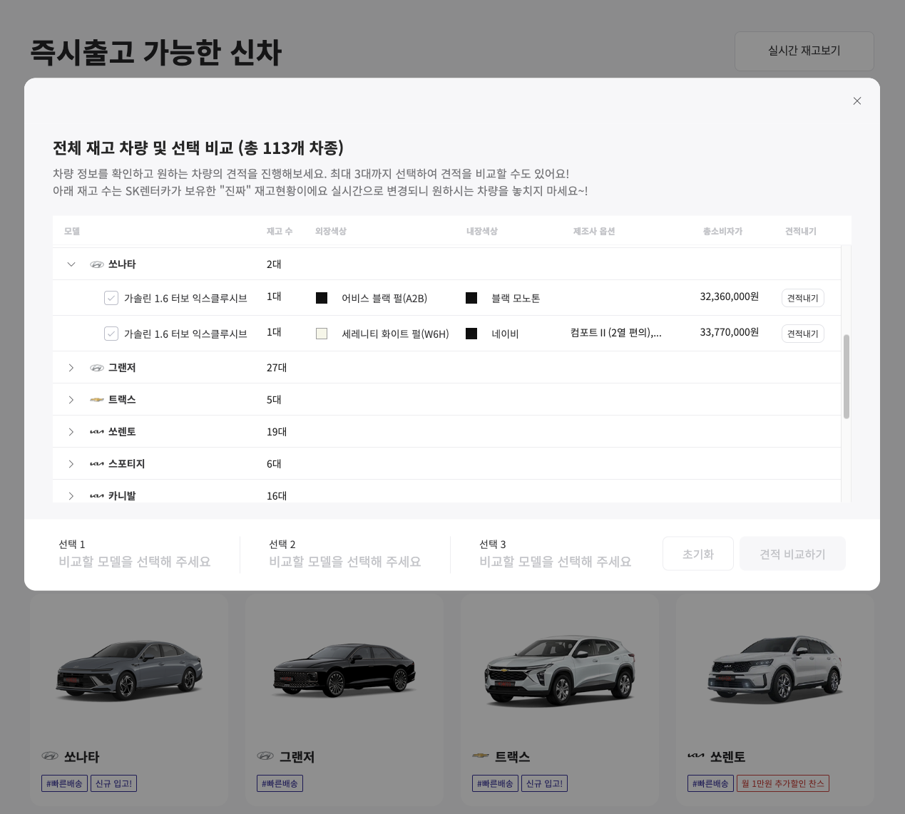Screen dimensions: 905x814
Task: Click the Chevrolet logo beside 트랙스 in table
Action: (97, 400)
